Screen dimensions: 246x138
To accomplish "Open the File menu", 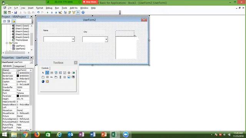I will pyautogui.click(x=10, y=8).
